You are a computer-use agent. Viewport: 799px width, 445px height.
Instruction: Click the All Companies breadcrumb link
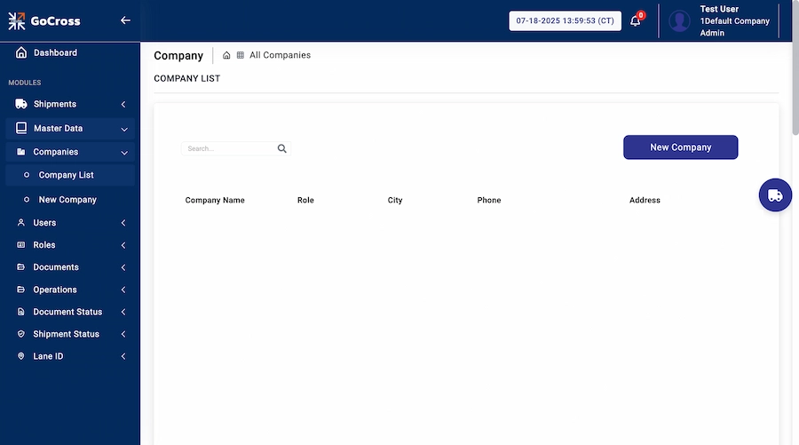(x=280, y=55)
